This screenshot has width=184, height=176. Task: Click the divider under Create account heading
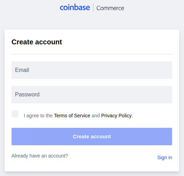click(92, 54)
